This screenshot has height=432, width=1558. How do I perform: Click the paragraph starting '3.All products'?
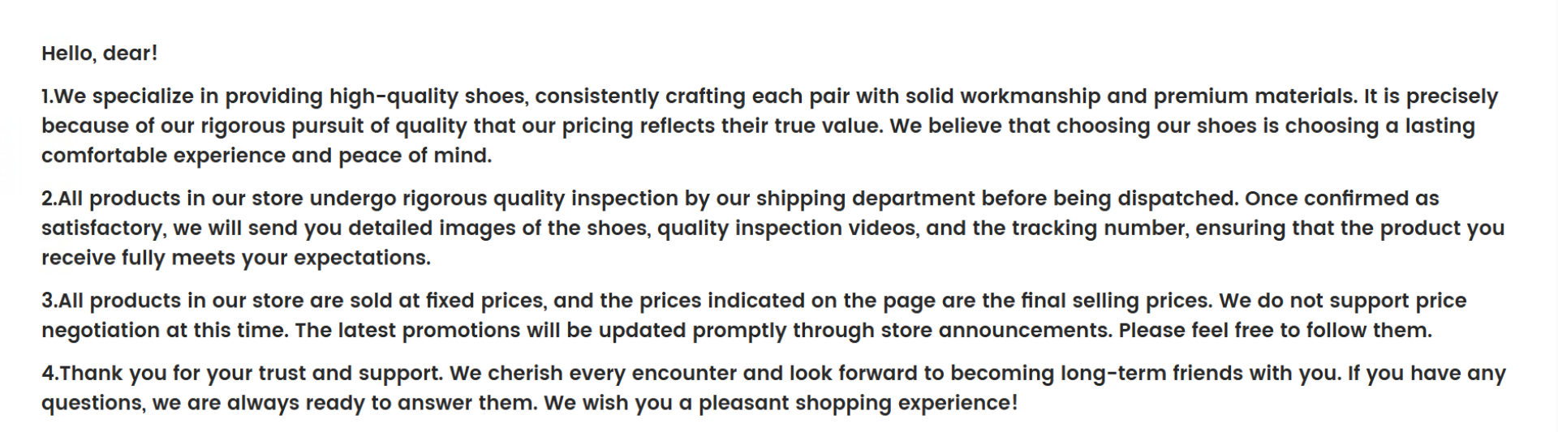pos(730,315)
